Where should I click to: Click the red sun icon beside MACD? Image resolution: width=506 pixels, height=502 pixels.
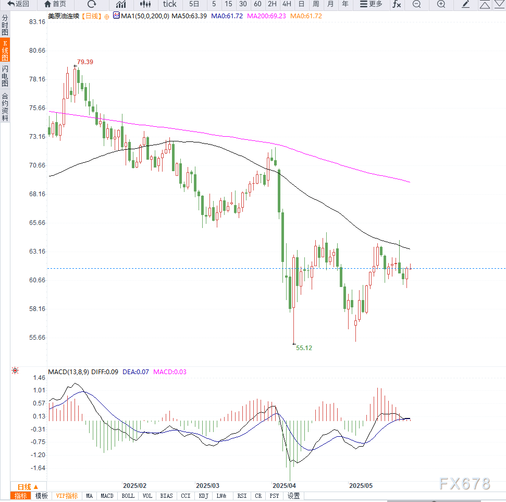coord(15,371)
